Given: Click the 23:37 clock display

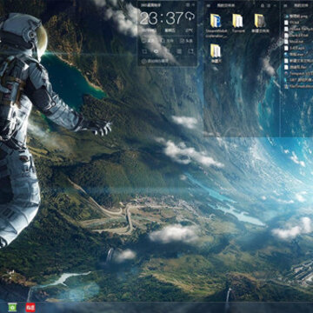Looking at the screenshot, I should 162,18.
